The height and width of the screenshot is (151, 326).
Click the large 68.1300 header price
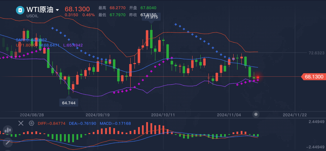coord(77,9)
